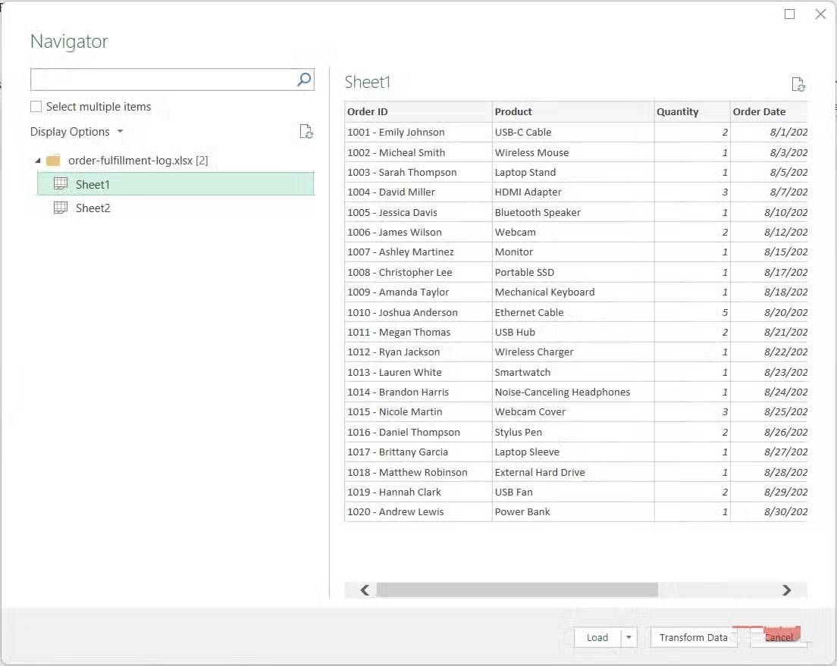The image size is (837, 666).
Task: Click the Cancel button
Action: (x=779, y=638)
